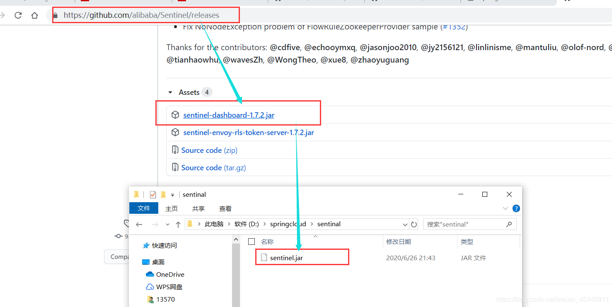Click package icon beside sentinel-dashboard jar
Viewport: 612px width, 307px height.
(175, 115)
